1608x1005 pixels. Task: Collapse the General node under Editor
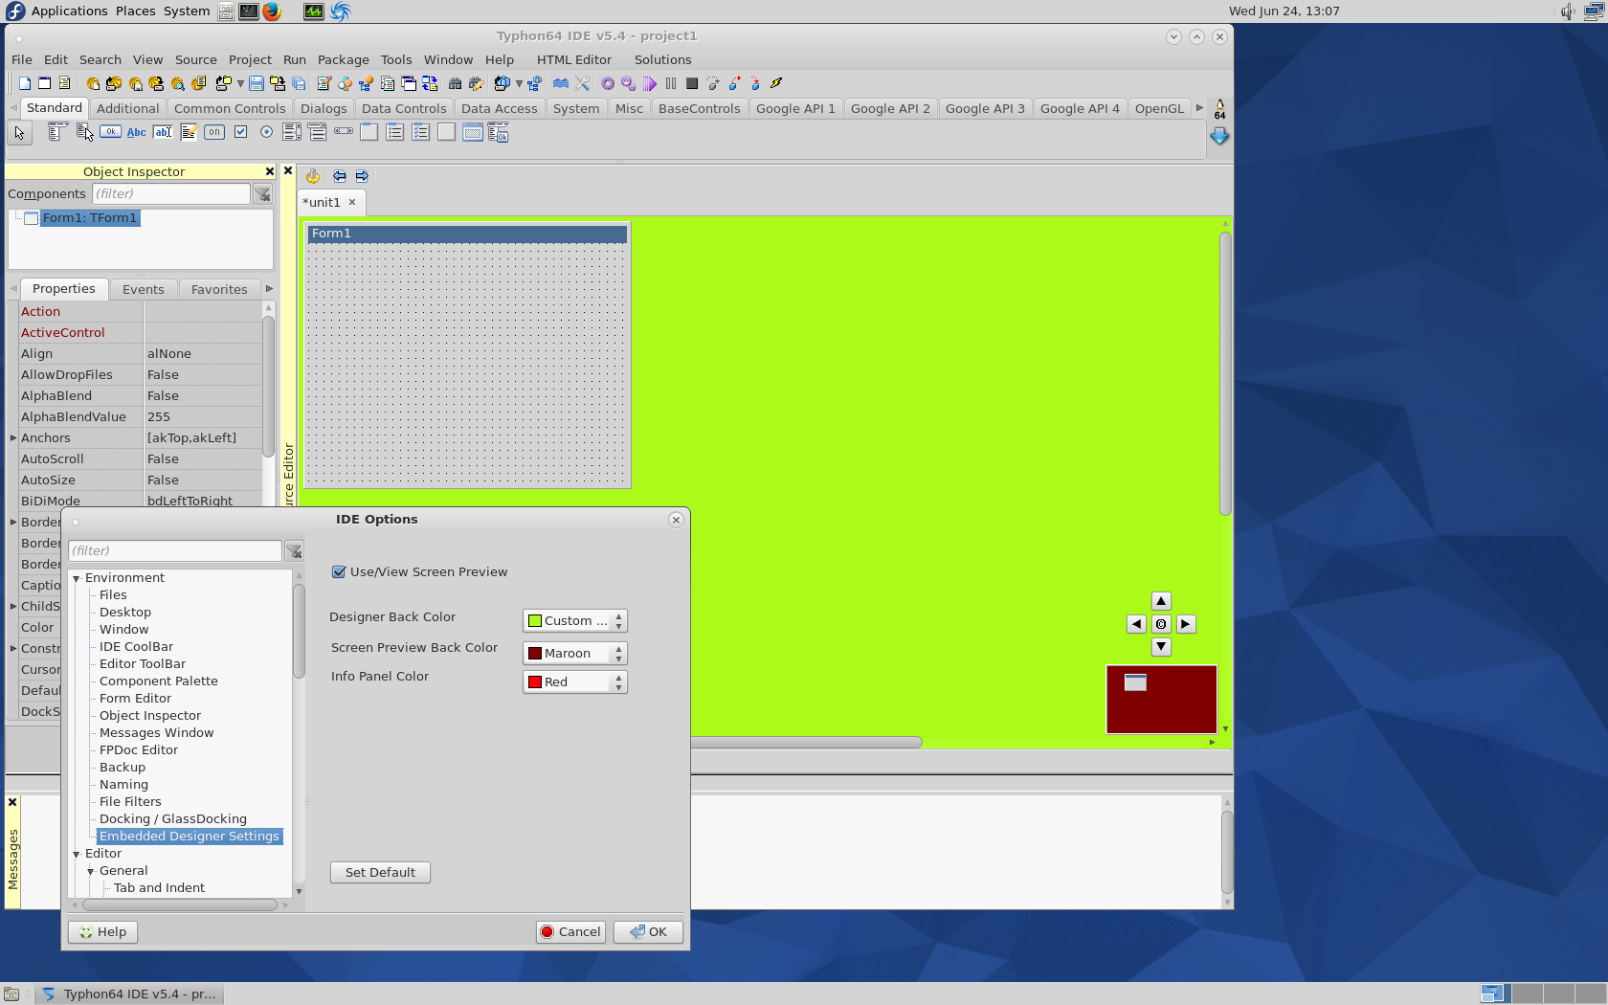[91, 871]
